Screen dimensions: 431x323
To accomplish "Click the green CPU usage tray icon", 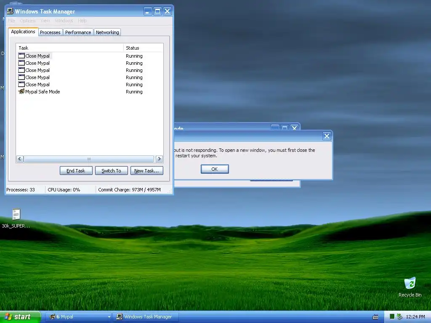I will click(x=392, y=317).
